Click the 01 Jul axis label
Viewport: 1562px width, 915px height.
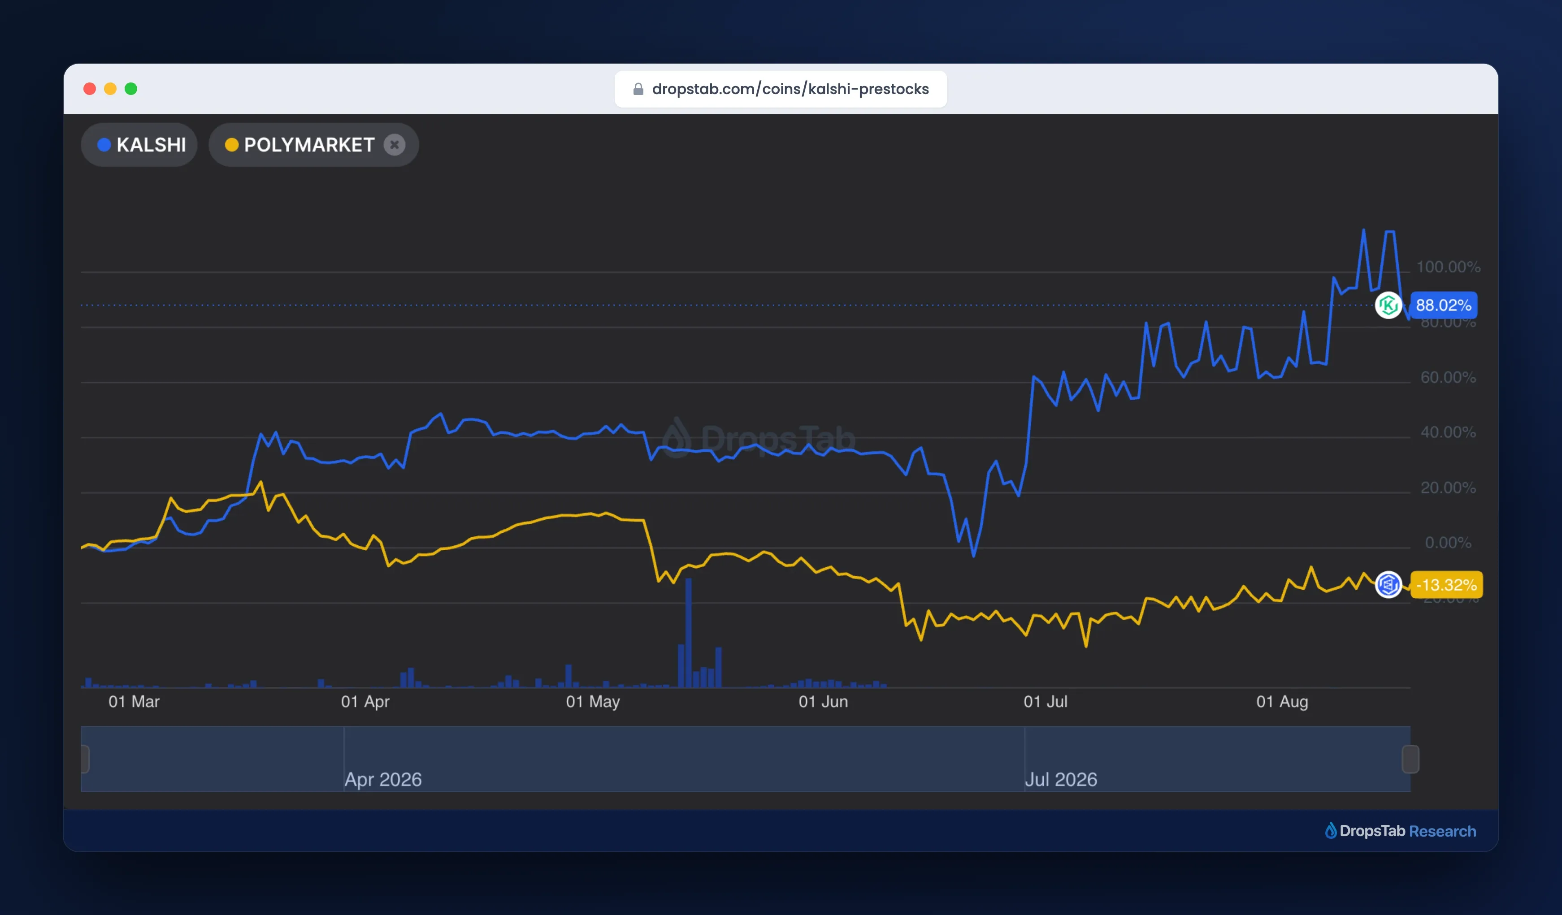(x=1046, y=702)
